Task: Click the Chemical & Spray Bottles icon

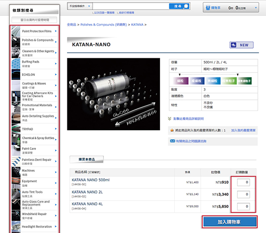Action: (16, 140)
